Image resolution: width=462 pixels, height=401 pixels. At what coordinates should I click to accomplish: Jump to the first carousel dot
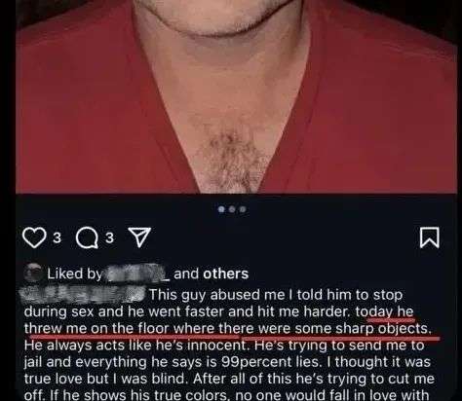tap(221, 209)
